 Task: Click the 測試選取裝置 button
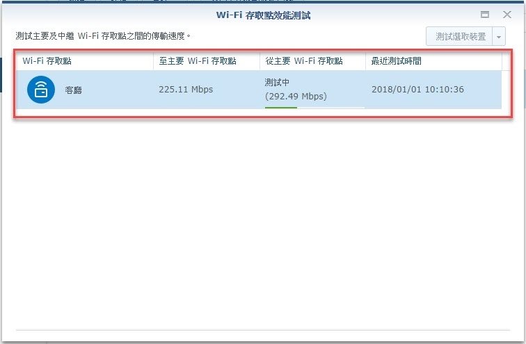click(x=460, y=36)
